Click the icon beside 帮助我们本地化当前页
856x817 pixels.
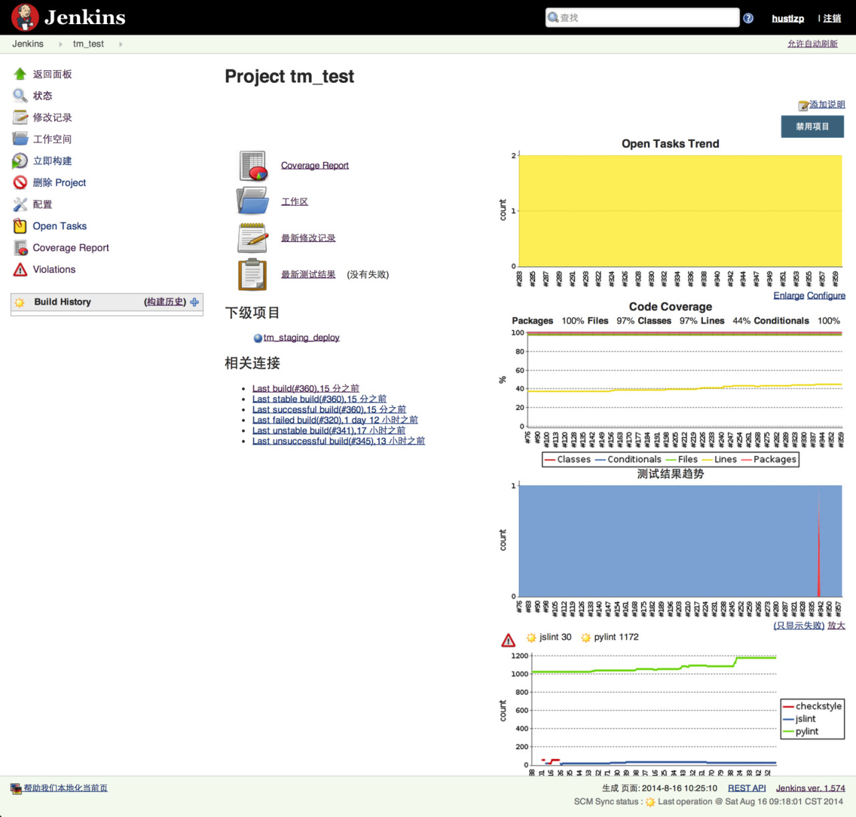pyautogui.click(x=16, y=789)
